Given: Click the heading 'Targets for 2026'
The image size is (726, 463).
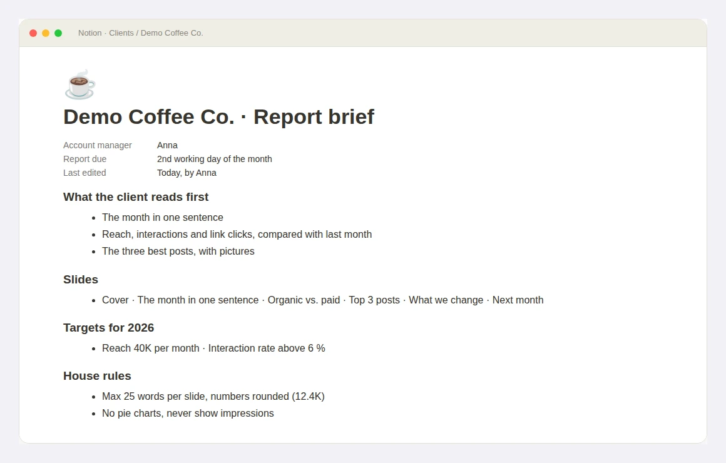Looking at the screenshot, I should pos(108,328).
